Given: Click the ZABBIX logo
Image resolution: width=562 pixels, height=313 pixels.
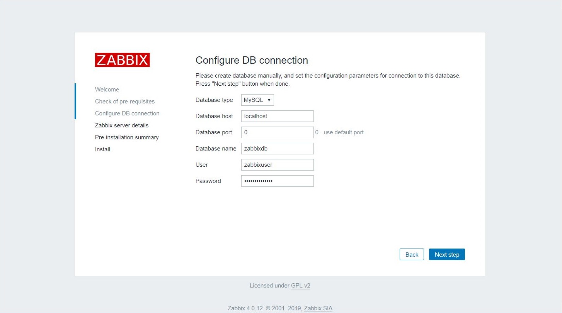Looking at the screenshot, I should tap(122, 60).
